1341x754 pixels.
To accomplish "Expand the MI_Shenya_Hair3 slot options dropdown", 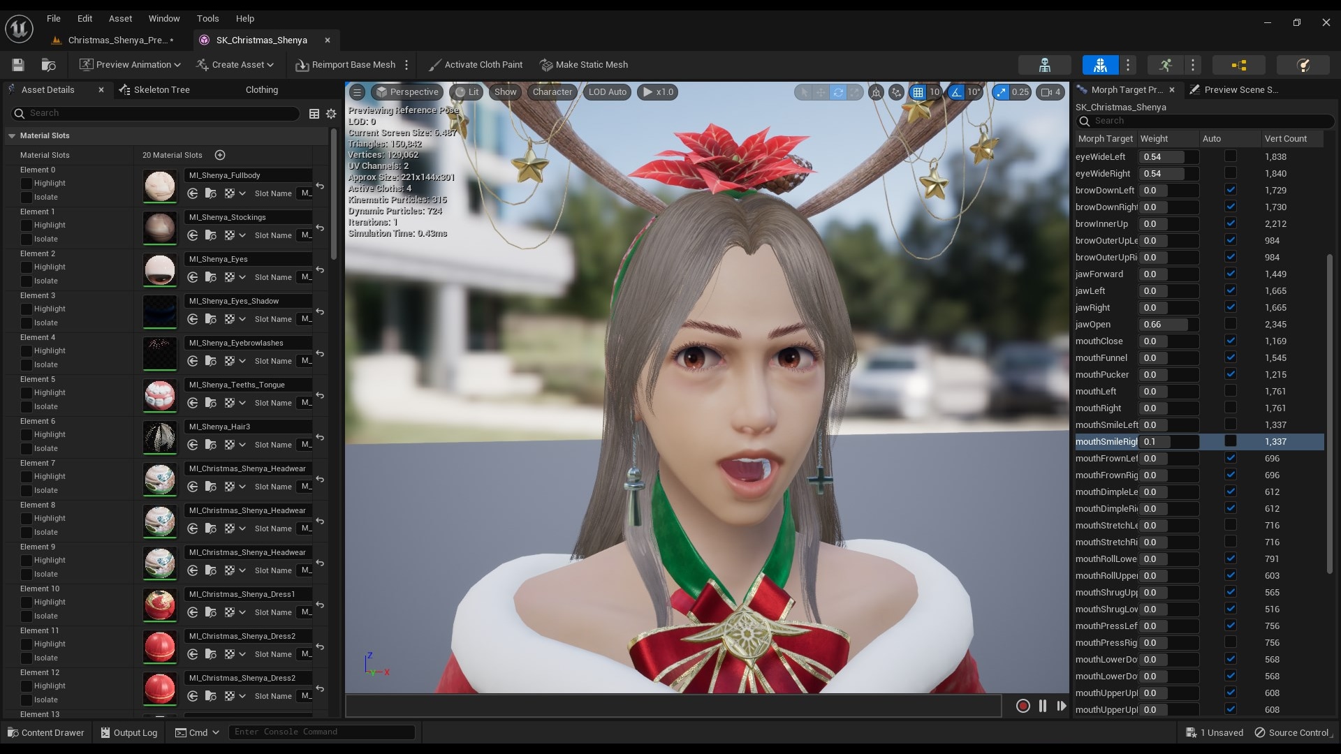I will [242, 445].
